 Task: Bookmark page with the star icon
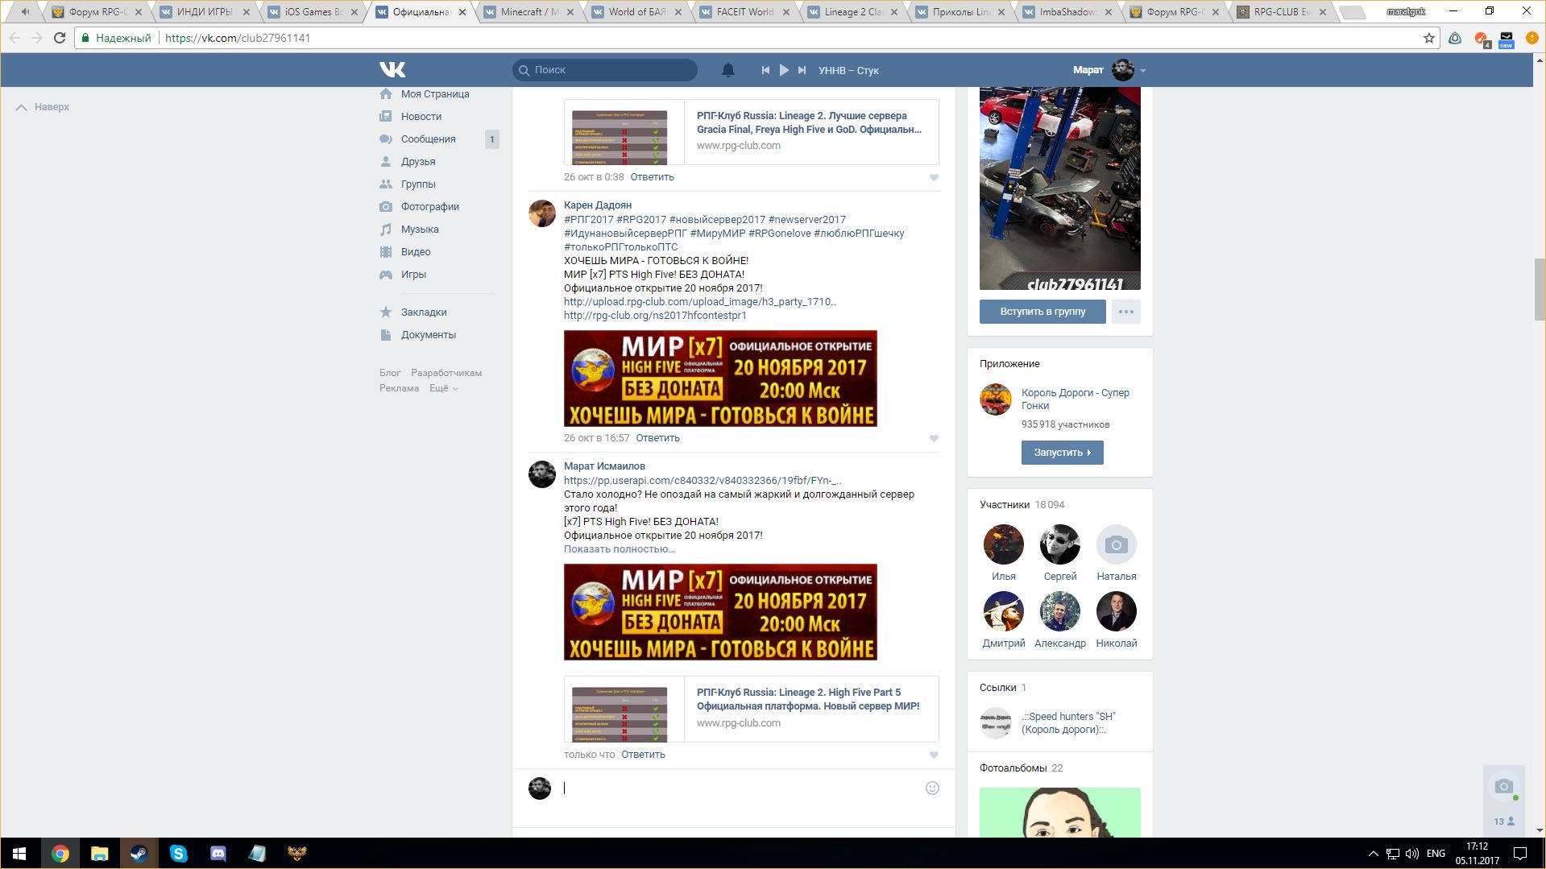point(1429,38)
